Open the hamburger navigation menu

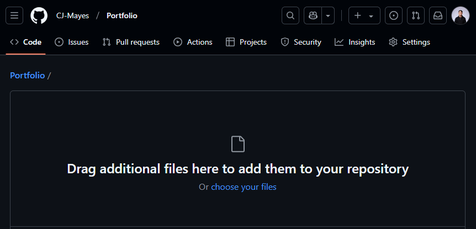pos(14,15)
